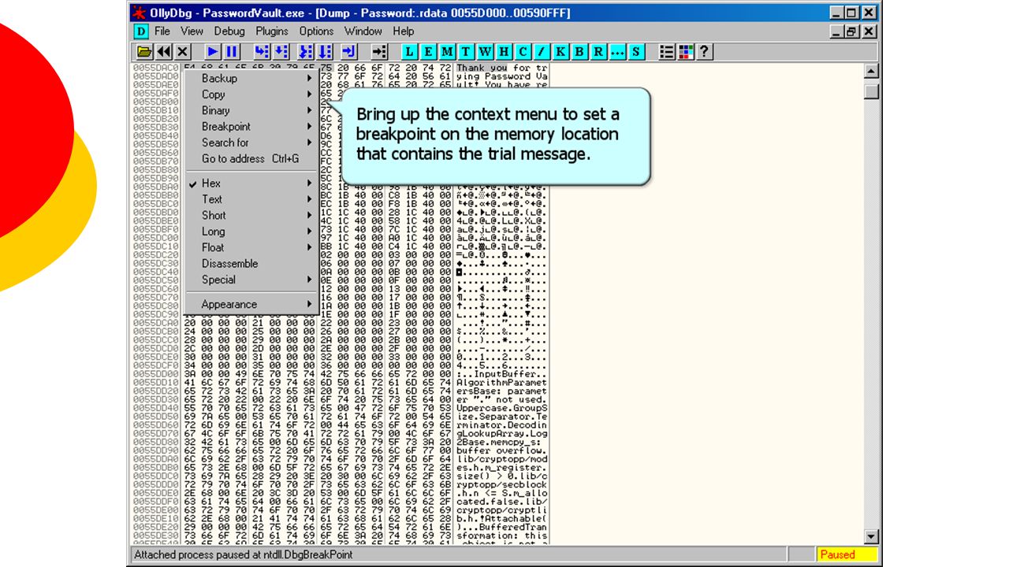Click the Trace into toolbar icon
This screenshot has width=1009, height=567.
pos(306,52)
